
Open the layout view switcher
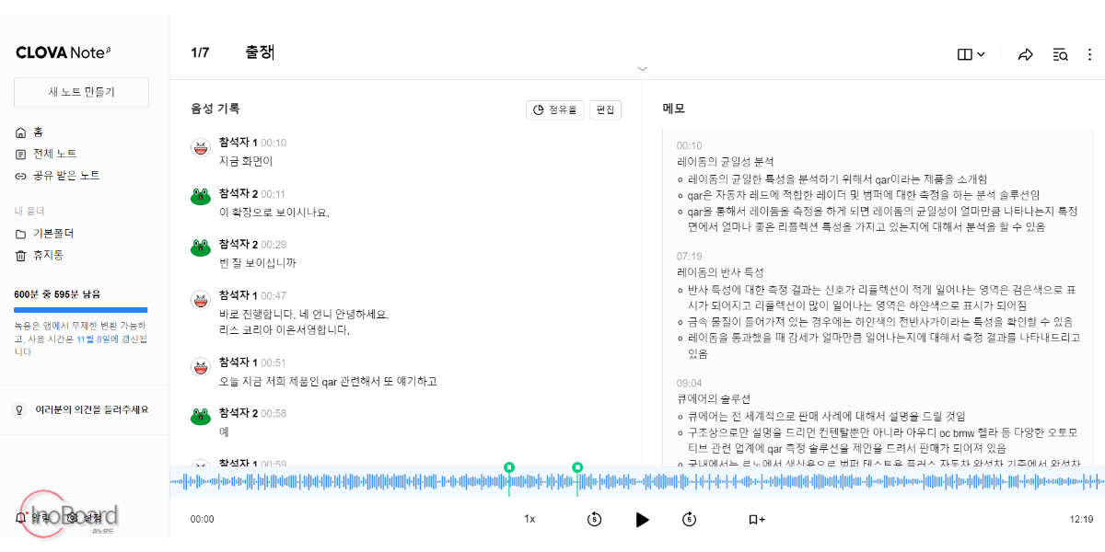pyautogui.click(x=971, y=54)
